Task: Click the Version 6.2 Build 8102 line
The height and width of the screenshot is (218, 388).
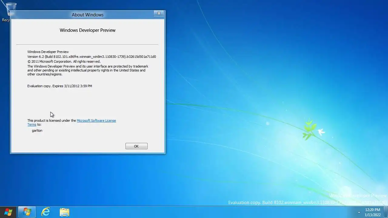Action: (x=92, y=57)
